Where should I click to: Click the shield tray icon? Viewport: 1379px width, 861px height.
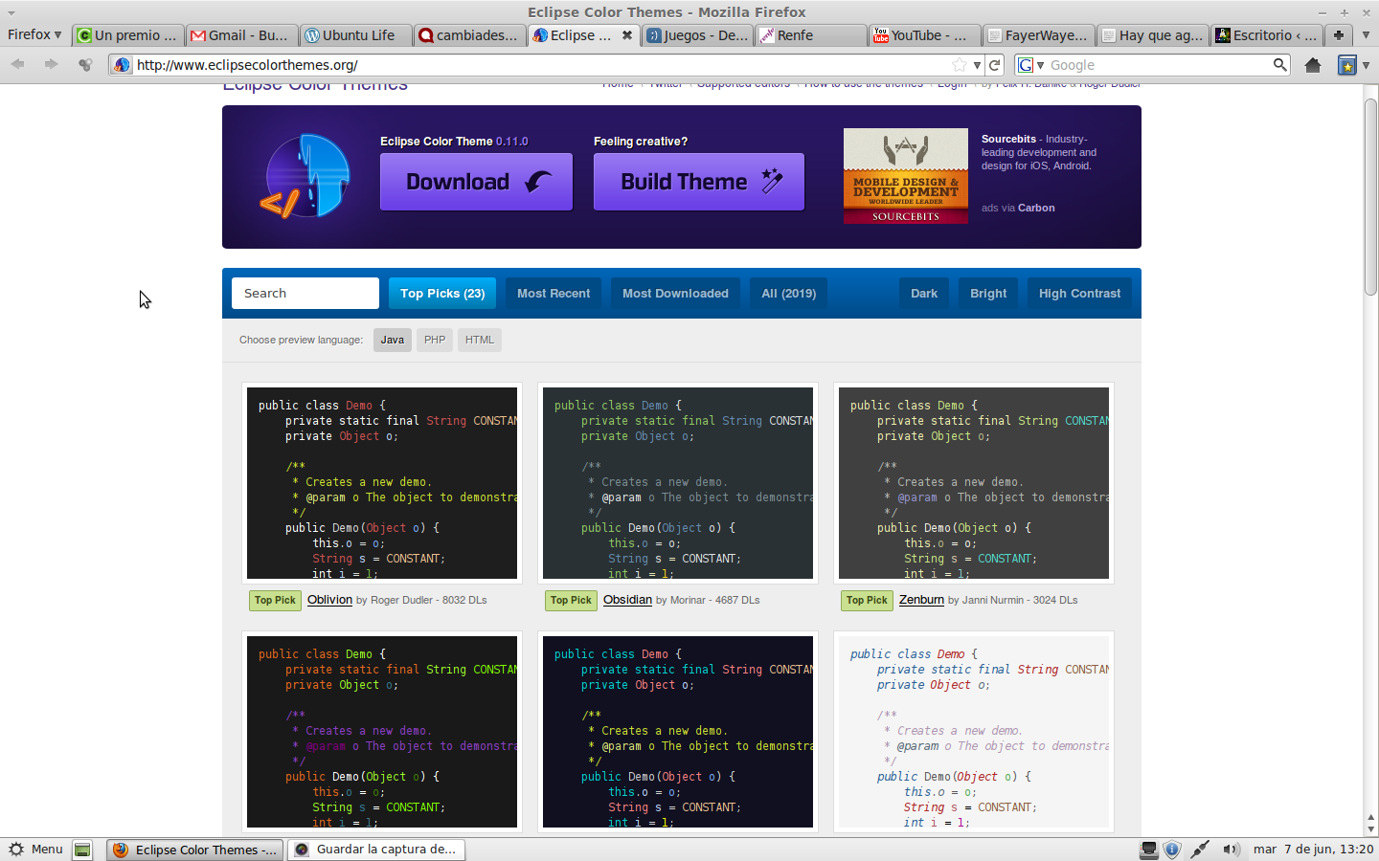[1172, 849]
